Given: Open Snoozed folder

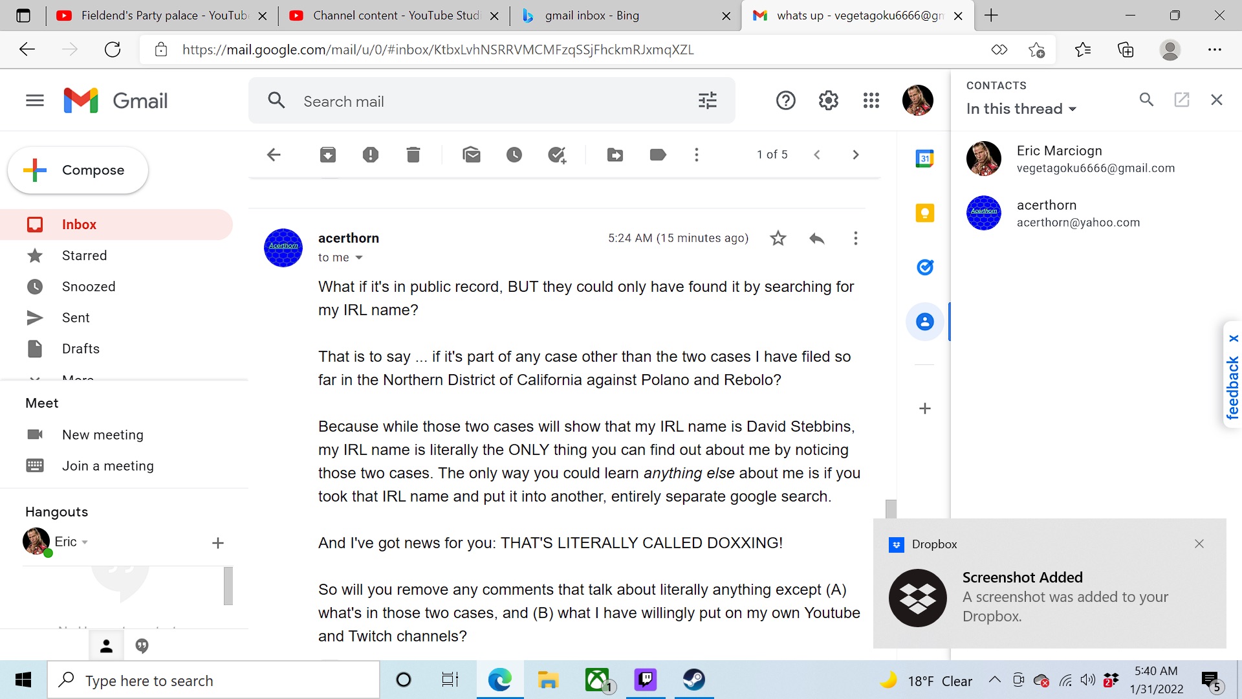Looking at the screenshot, I should pos(116,287).
